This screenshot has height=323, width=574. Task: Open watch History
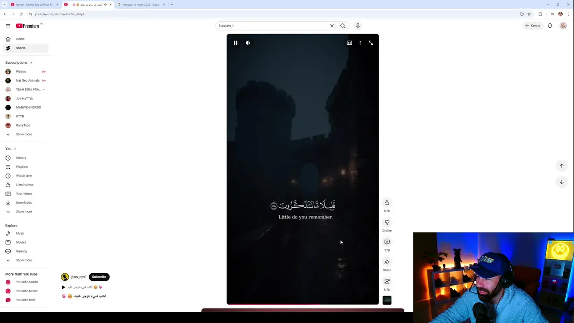point(25,158)
